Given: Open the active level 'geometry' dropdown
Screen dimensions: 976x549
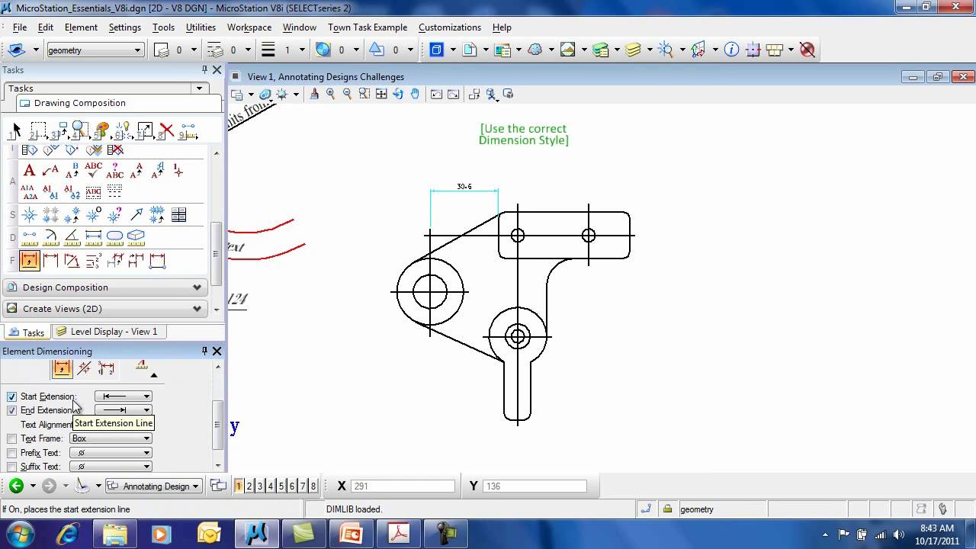Looking at the screenshot, I should coord(95,50).
